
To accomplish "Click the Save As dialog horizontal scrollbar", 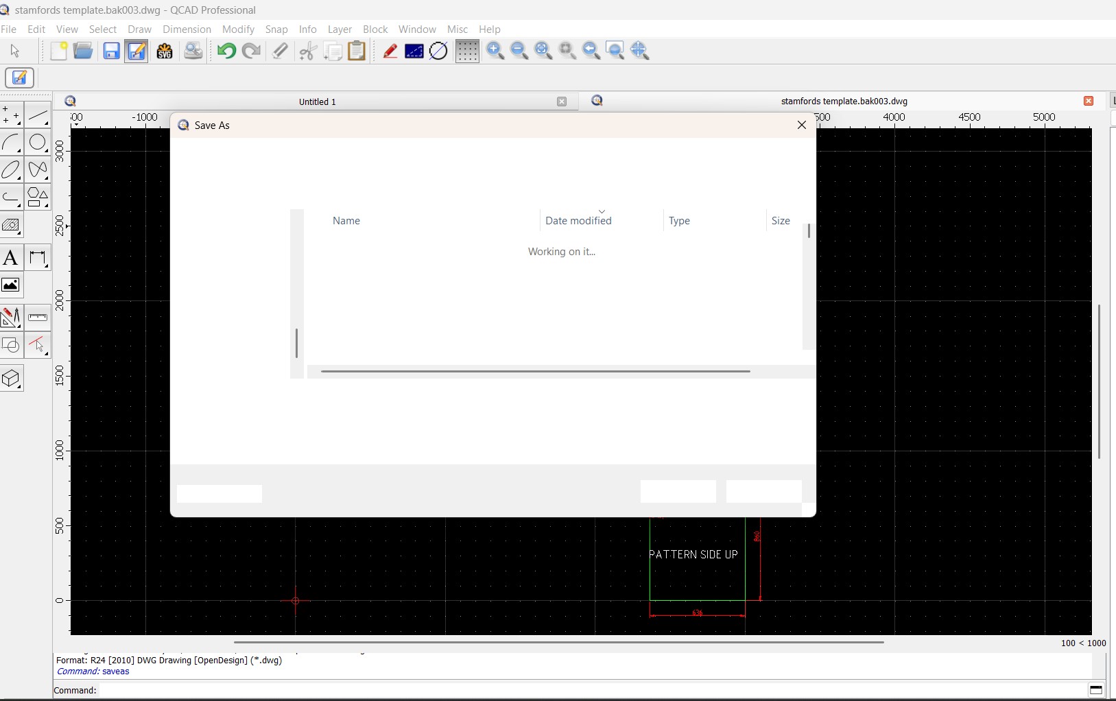I will click(535, 371).
